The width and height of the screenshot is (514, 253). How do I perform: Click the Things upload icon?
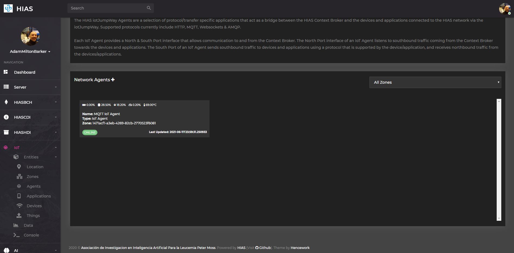tap(19, 215)
